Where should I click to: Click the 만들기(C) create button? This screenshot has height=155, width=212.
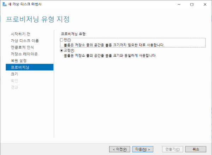point(172,149)
